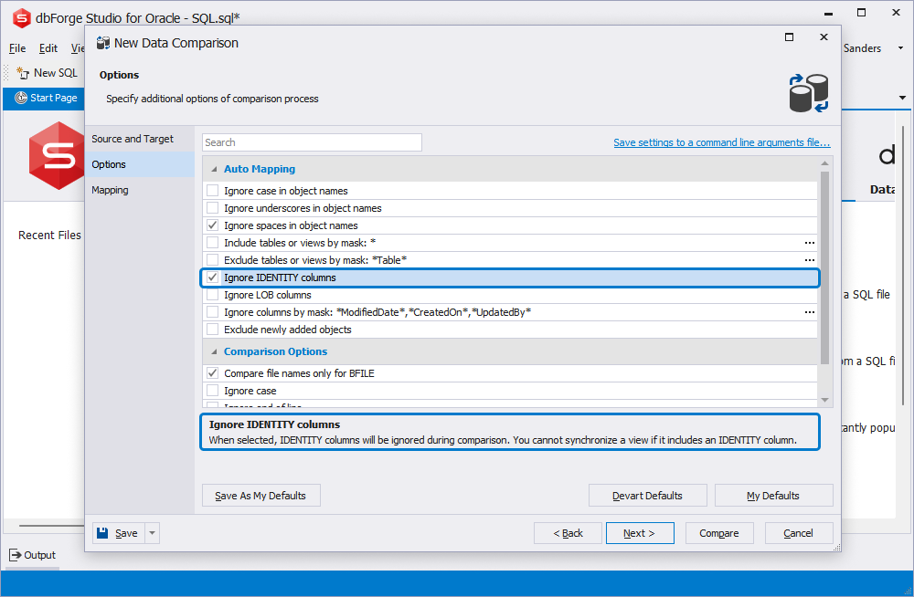This screenshot has width=914, height=597.
Task: Restore Devart Defaults
Action: coord(648,496)
